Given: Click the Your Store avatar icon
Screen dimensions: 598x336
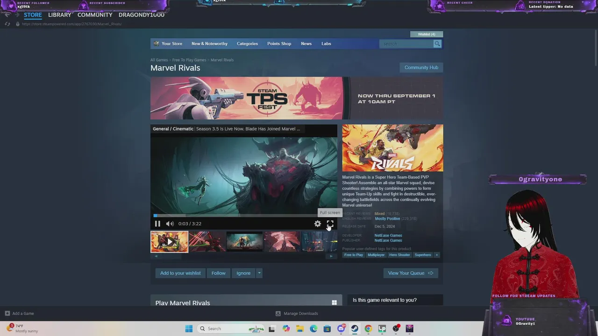Looking at the screenshot, I should click(157, 43).
